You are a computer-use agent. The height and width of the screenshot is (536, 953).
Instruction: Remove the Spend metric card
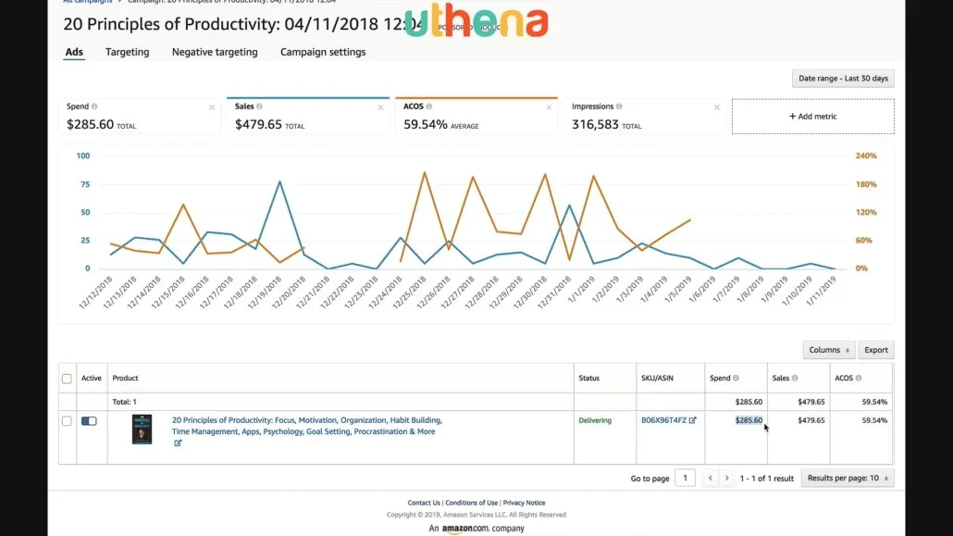212,107
